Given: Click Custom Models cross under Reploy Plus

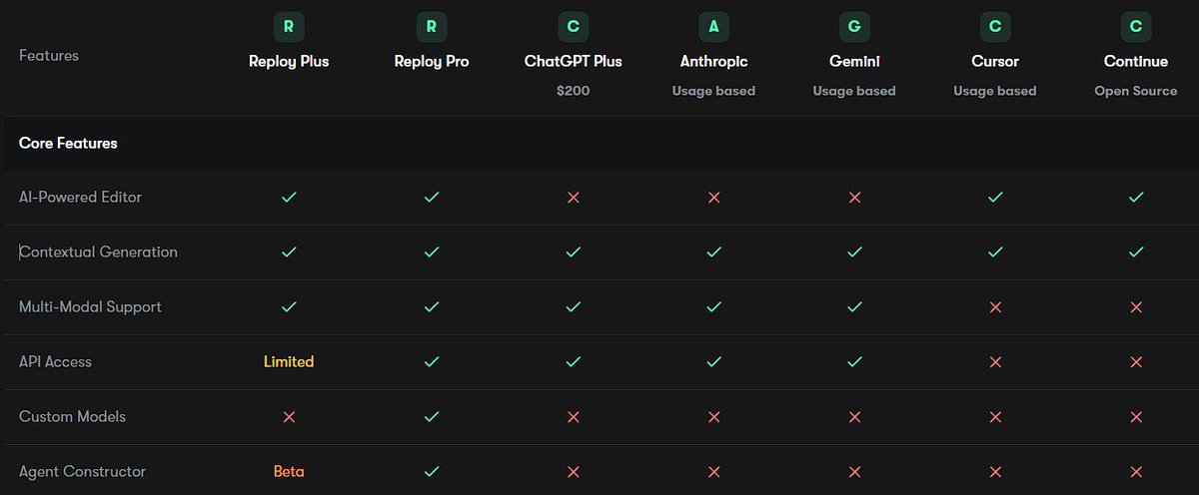Looking at the screenshot, I should tap(289, 417).
